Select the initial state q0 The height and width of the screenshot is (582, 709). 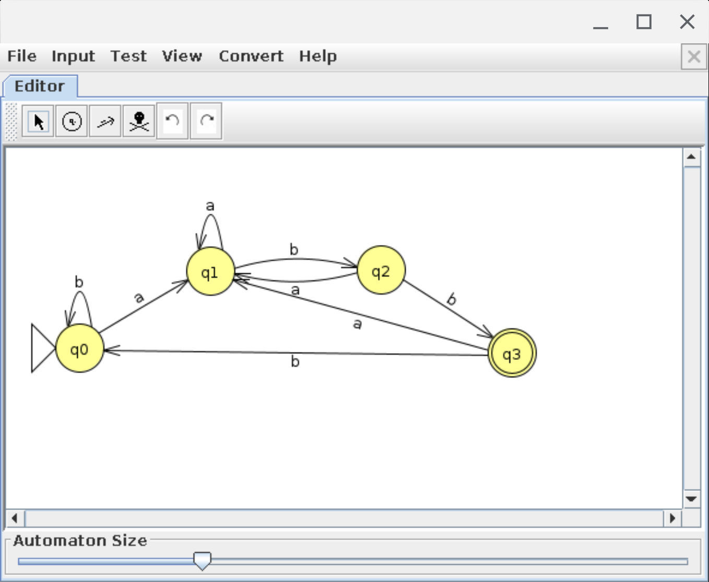pos(79,348)
